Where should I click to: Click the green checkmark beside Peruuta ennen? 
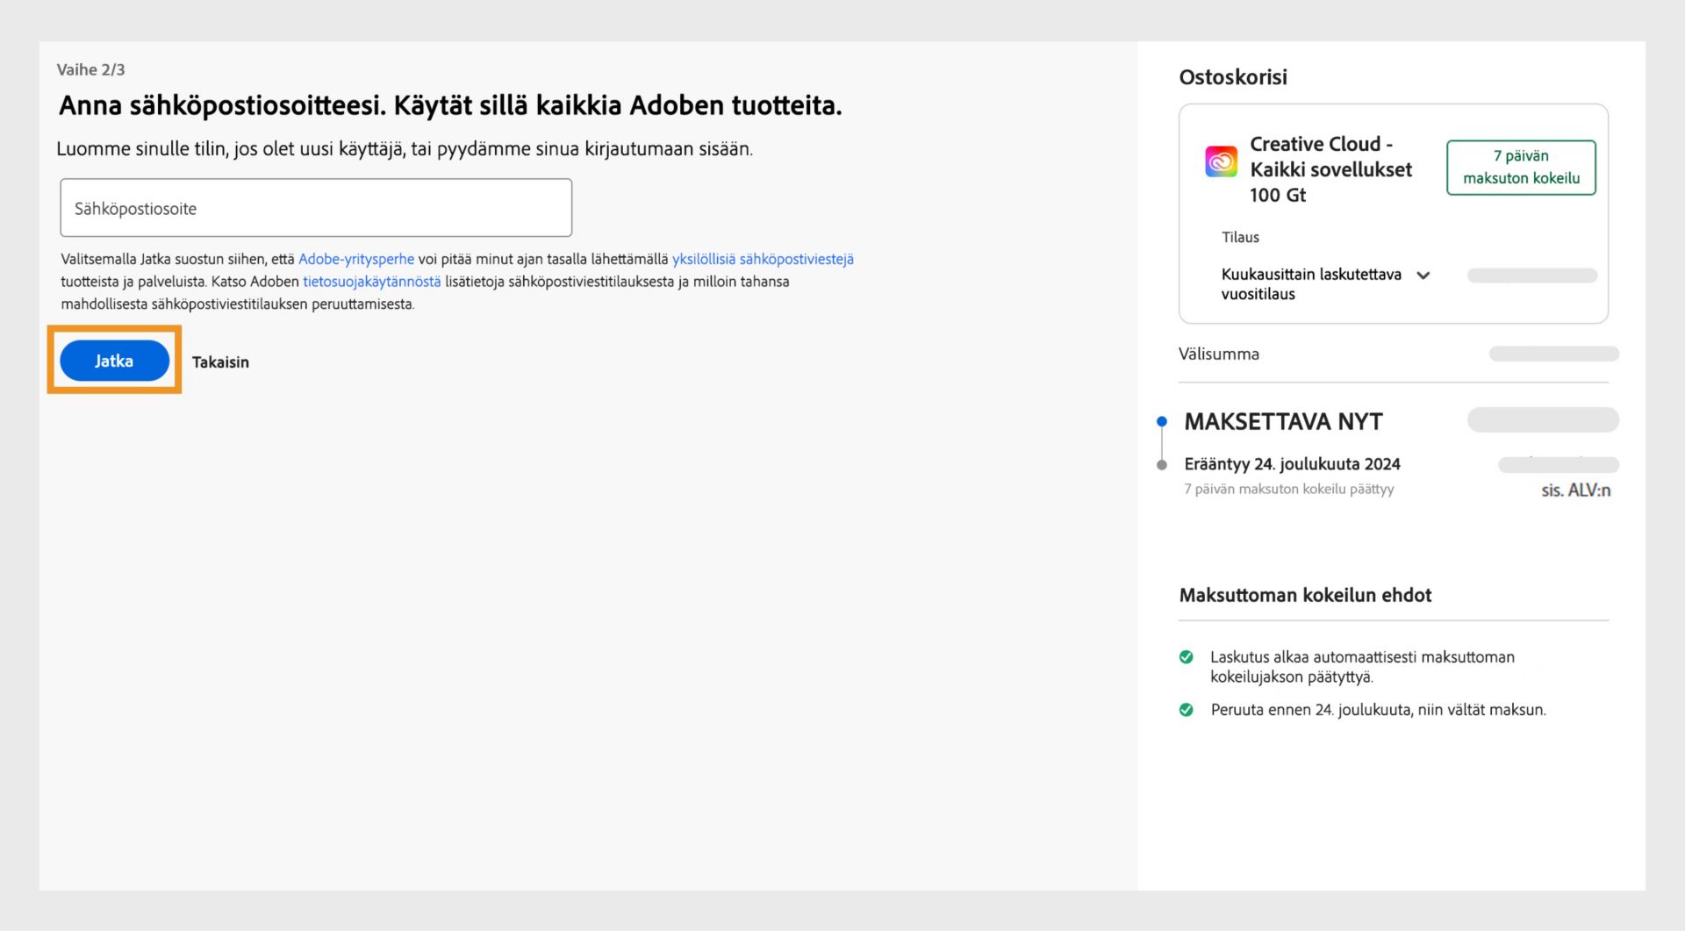[x=1187, y=709]
